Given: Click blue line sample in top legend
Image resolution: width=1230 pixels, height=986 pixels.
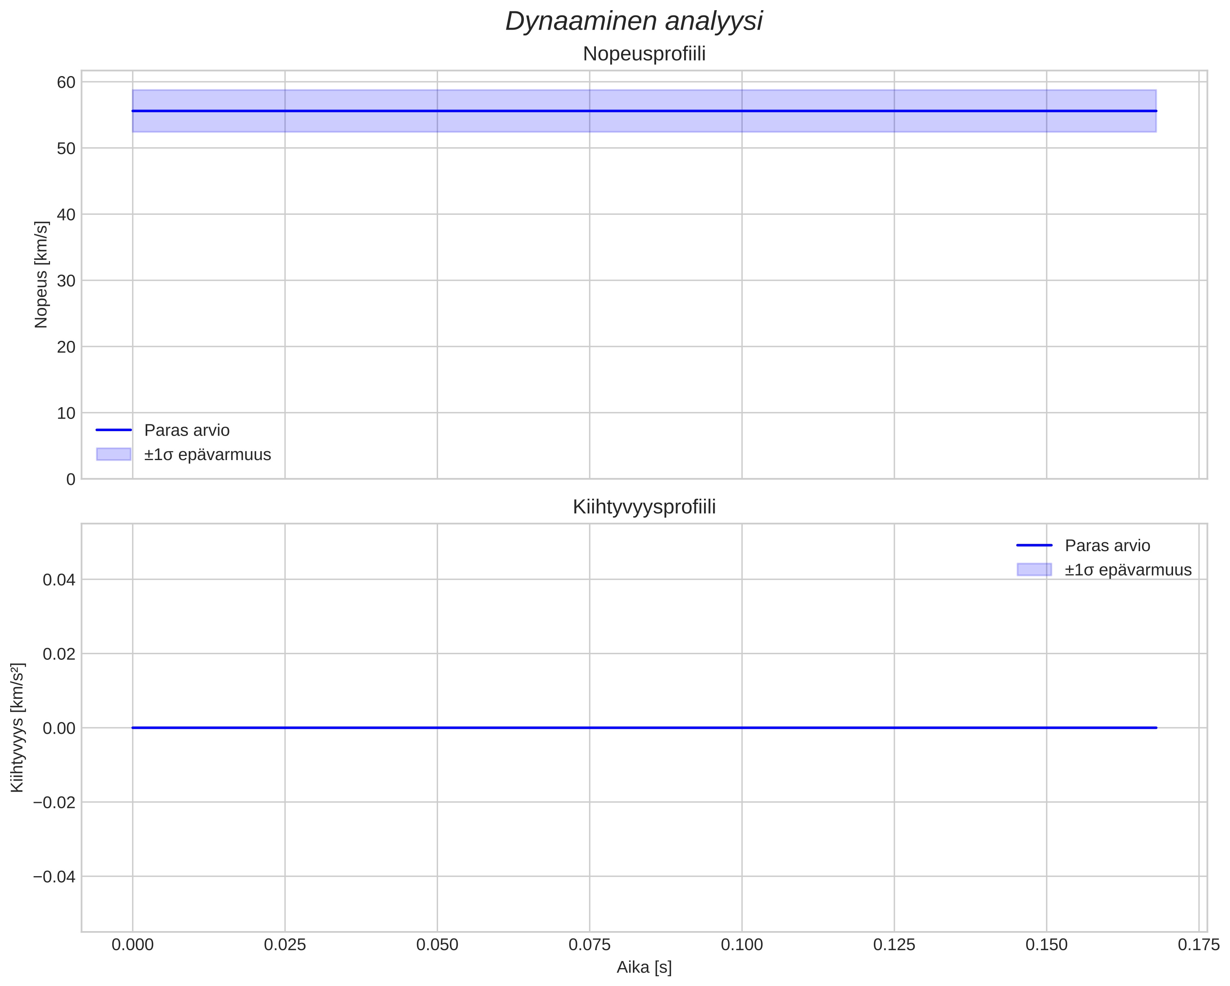Looking at the screenshot, I should pos(113,430).
